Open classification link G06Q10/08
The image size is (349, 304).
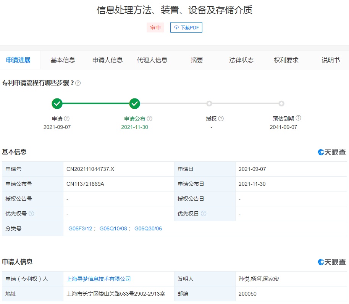click(113, 228)
